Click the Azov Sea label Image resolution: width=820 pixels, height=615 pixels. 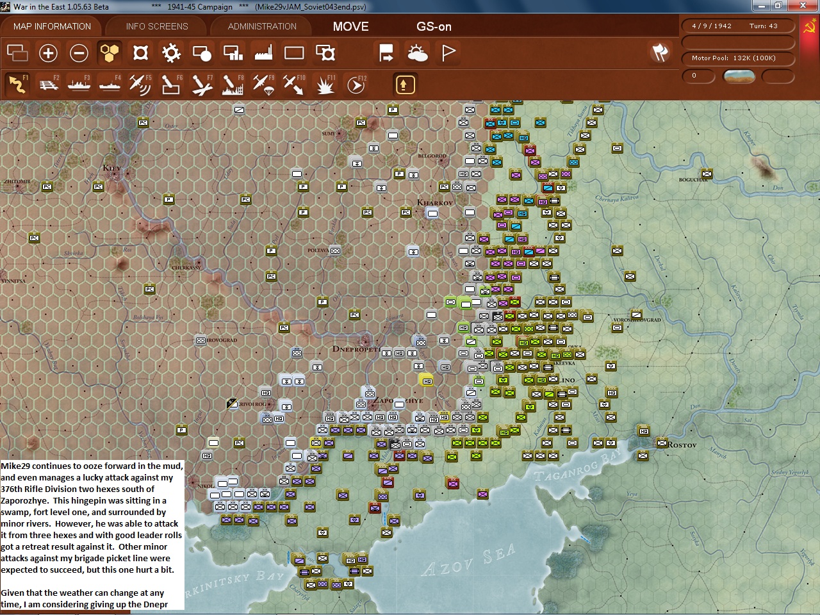(469, 559)
